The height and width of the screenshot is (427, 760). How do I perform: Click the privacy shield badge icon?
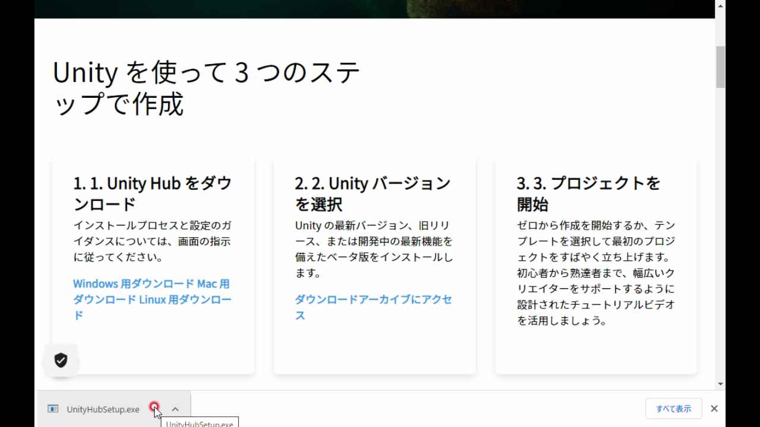pyautogui.click(x=61, y=360)
